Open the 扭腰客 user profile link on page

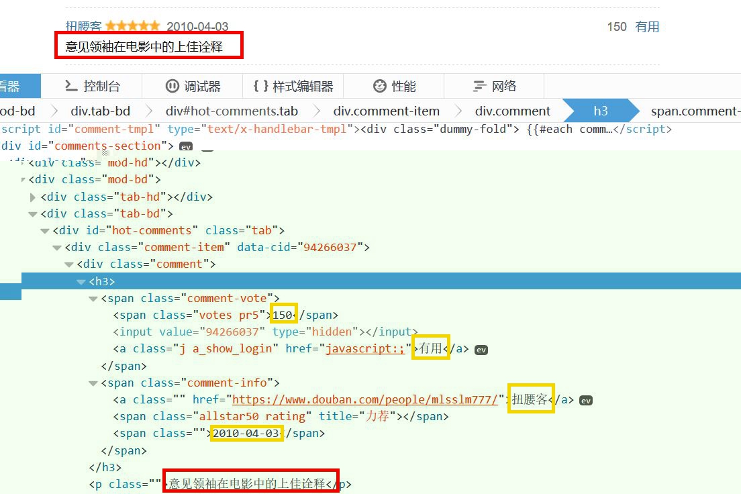pyautogui.click(x=84, y=26)
